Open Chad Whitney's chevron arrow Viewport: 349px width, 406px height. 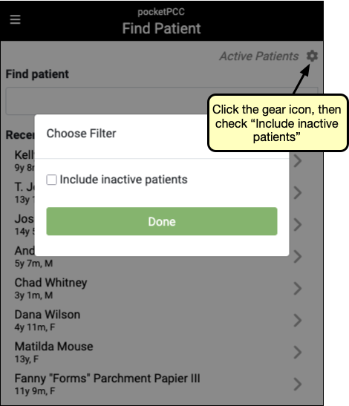coord(298,289)
